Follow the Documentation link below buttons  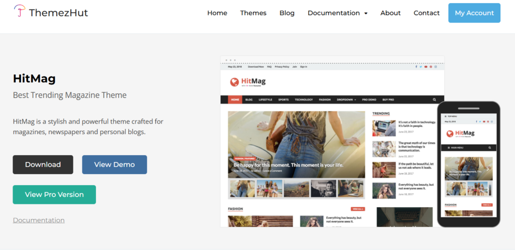39,220
